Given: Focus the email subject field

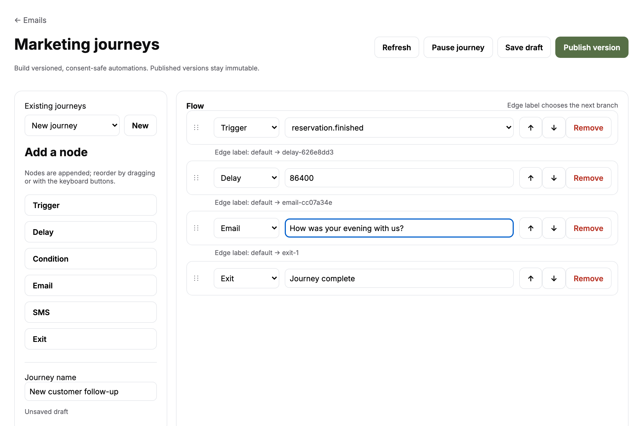Looking at the screenshot, I should 399,228.
